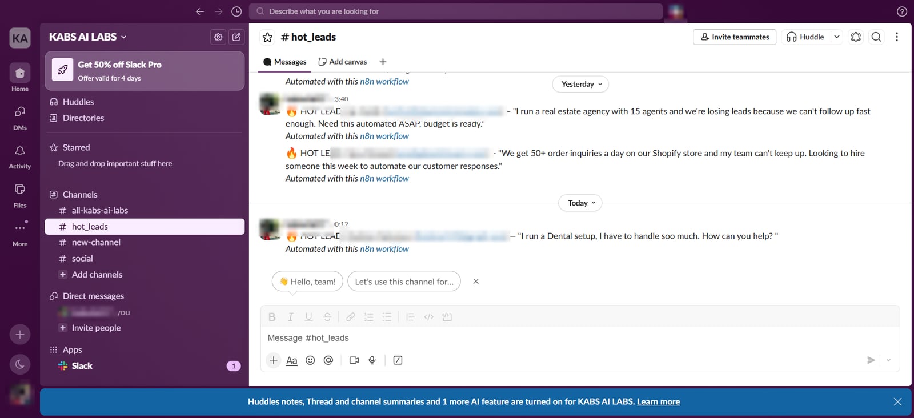The height and width of the screenshot is (418, 914).
Task: Open Activity in the left rail
Action: [x=20, y=157]
